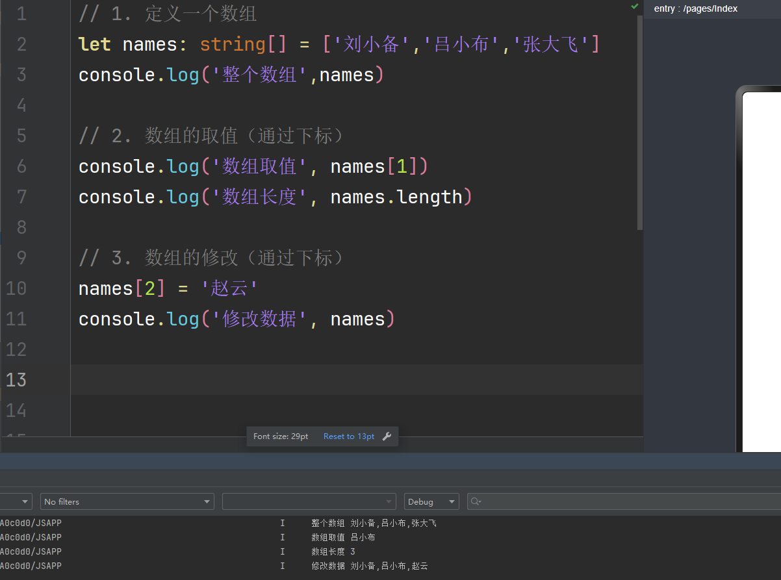Click log row '整个数组 刘小备,吕小布,张大飞'

pyautogui.click(x=374, y=523)
